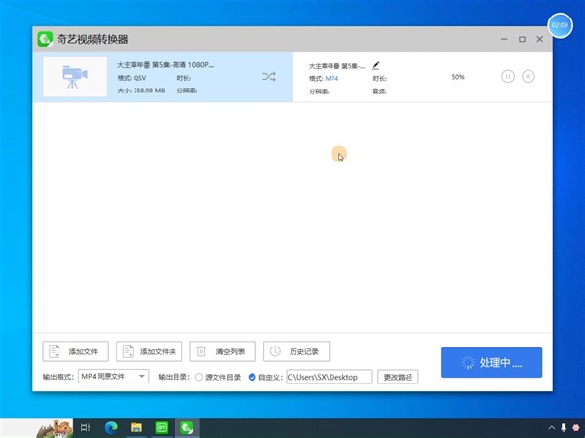Click the source file name ending 1080P

pyautogui.click(x=166, y=65)
